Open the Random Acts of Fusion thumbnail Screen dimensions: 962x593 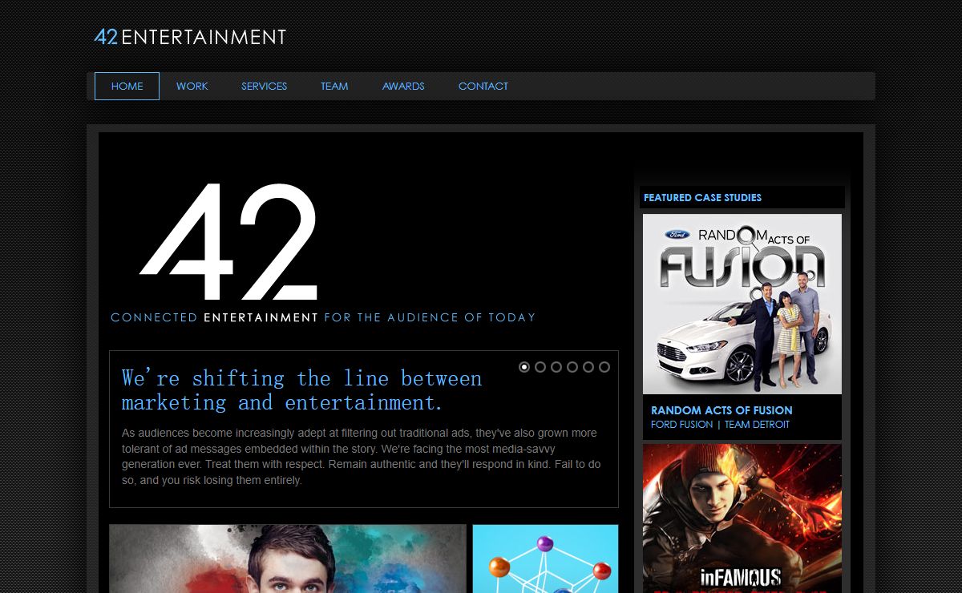[x=742, y=304]
